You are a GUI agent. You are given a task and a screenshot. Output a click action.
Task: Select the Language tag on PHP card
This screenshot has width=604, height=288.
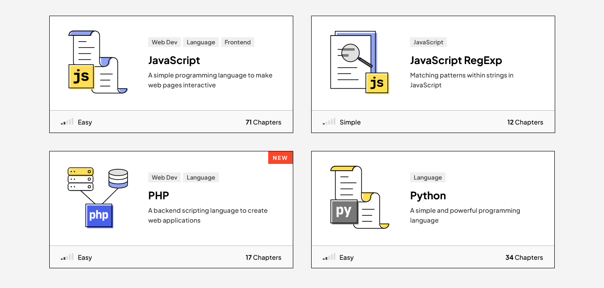pyautogui.click(x=201, y=177)
